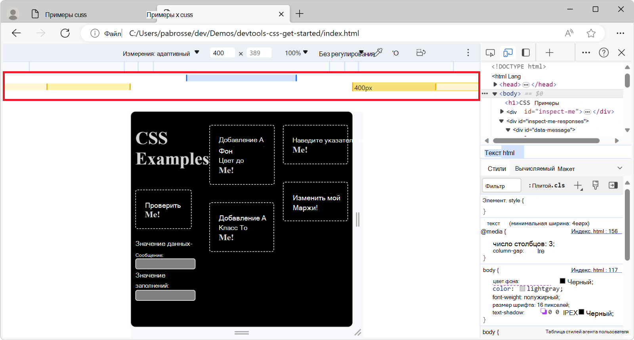
Task: Click the lightgray color swatch
Action: click(x=522, y=289)
